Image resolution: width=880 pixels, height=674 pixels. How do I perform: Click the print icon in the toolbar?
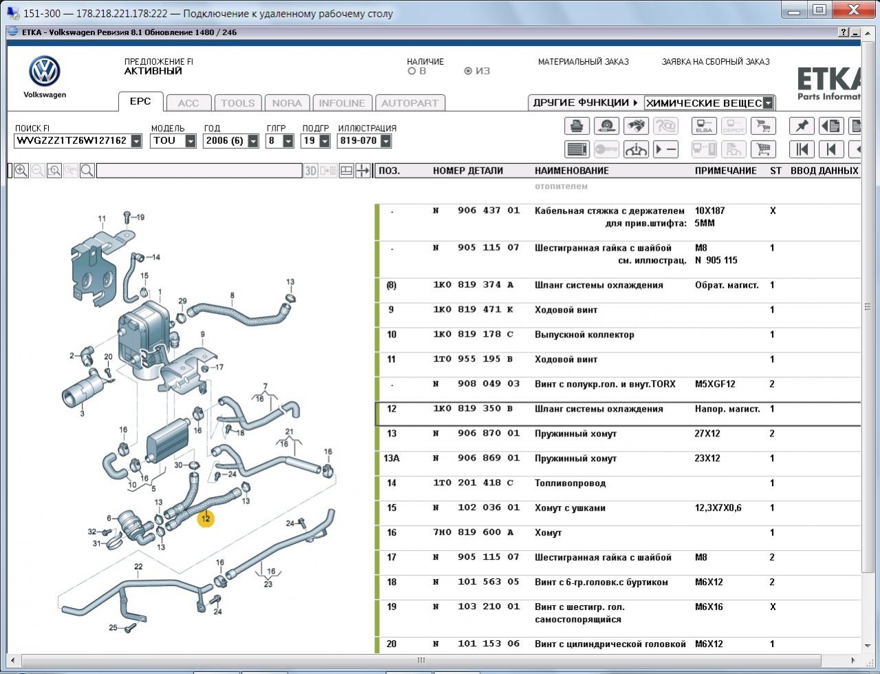[577, 126]
